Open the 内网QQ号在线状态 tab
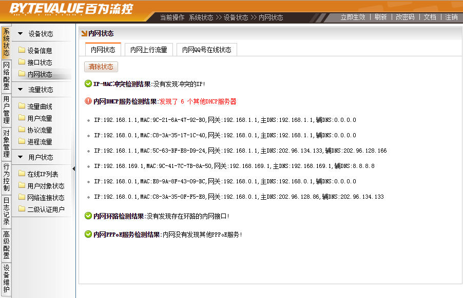 point(206,50)
